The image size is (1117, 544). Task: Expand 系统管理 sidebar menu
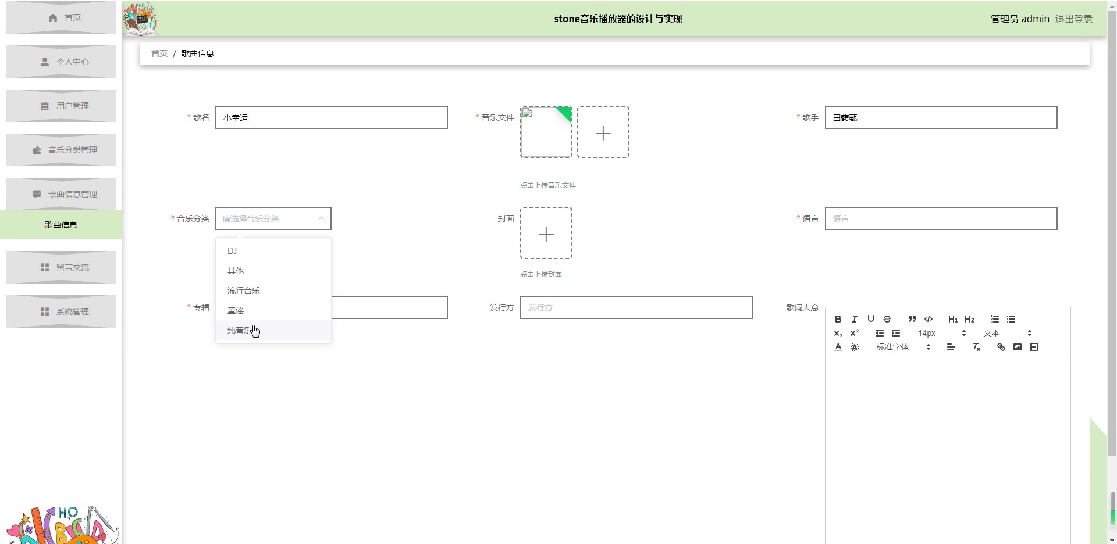point(61,312)
